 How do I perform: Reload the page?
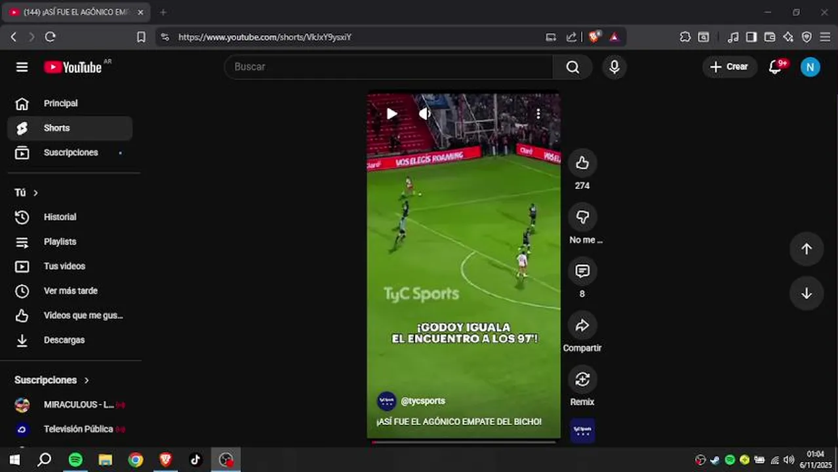pyautogui.click(x=50, y=37)
